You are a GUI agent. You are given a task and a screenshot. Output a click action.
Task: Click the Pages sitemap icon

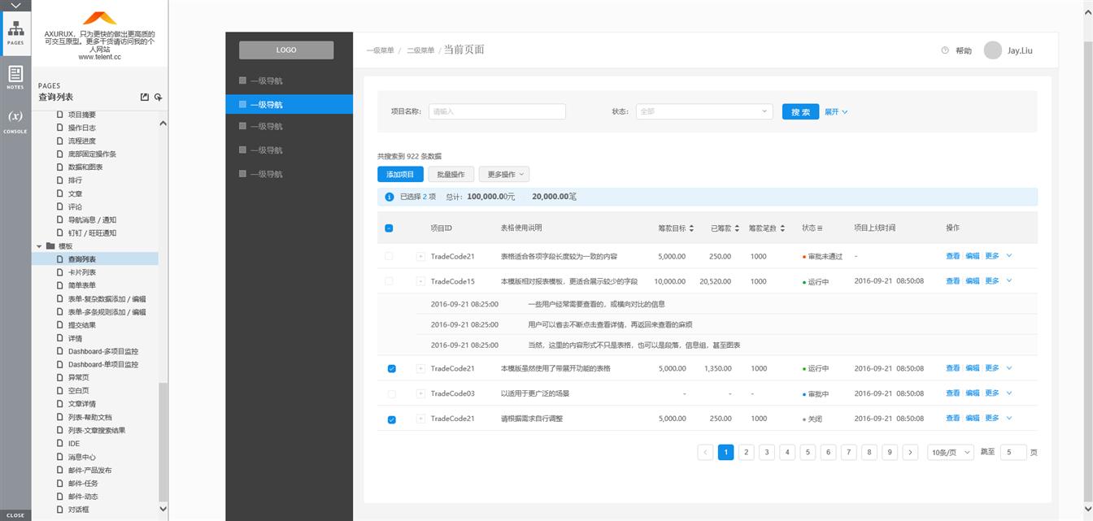point(15,28)
